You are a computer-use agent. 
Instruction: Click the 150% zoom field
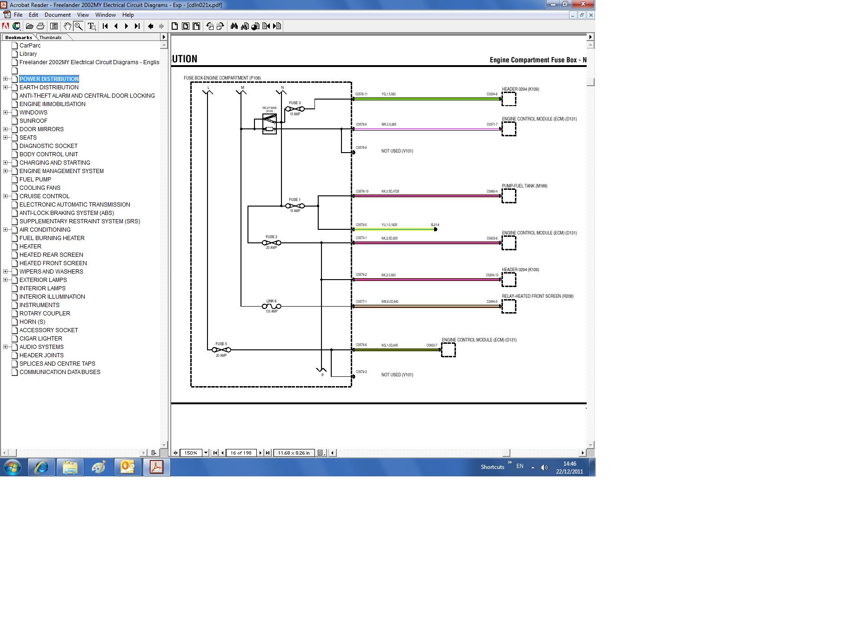(191, 453)
